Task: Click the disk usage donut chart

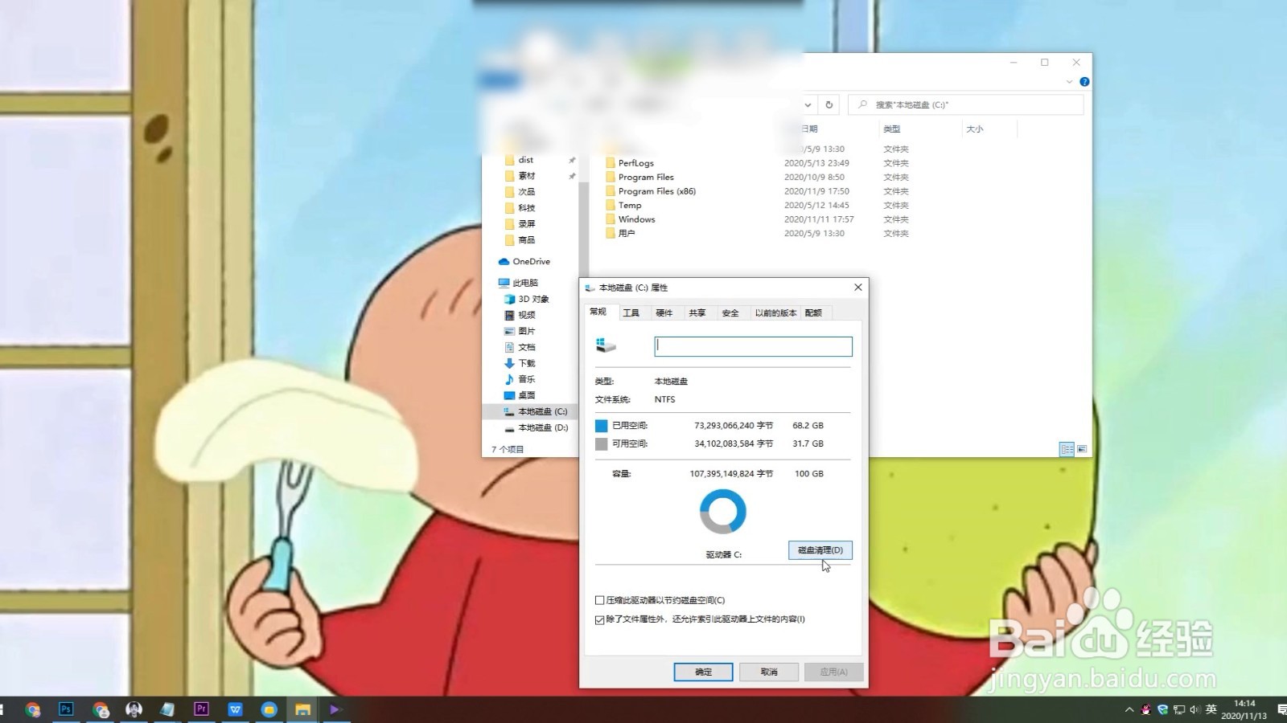Action: (x=723, y=512)
